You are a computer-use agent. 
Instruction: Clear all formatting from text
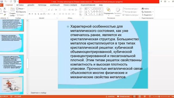[56, 10]
